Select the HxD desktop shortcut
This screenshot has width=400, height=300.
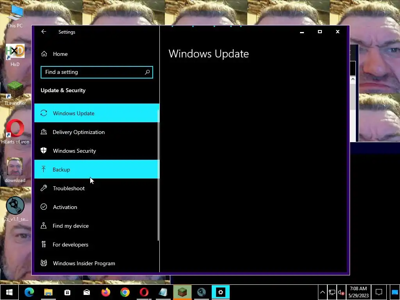[15, 55]
